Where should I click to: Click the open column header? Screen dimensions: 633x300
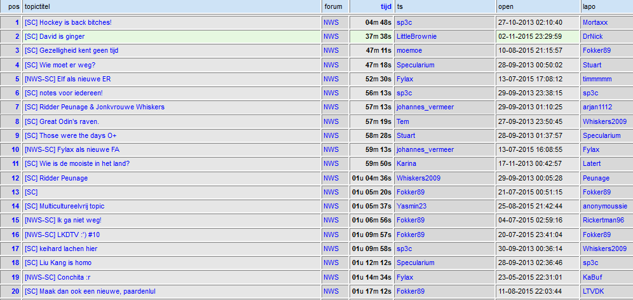506,6
